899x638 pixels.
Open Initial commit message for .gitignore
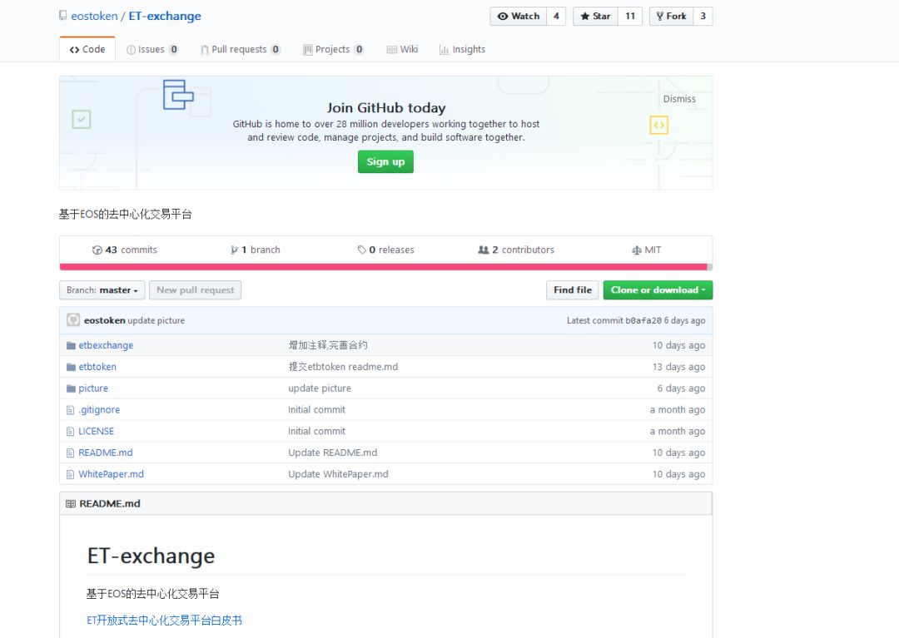click(x=316, y=410)
